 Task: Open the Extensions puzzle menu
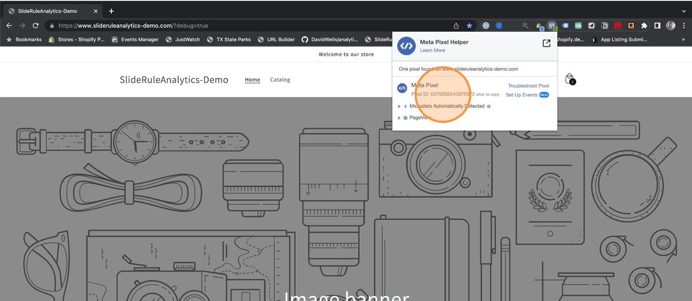(644, 25)
